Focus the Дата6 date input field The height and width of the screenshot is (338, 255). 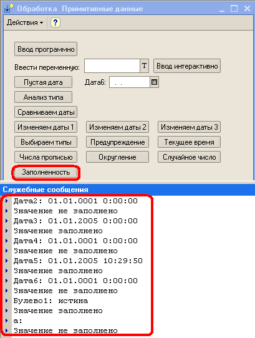coord(130,82)
